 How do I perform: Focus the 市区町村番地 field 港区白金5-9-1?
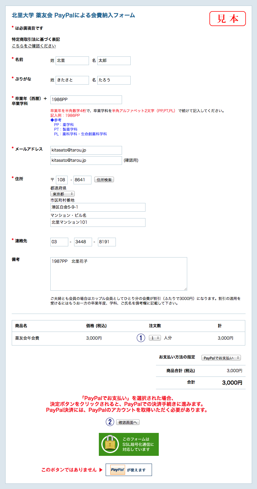(x=98, y=207)
